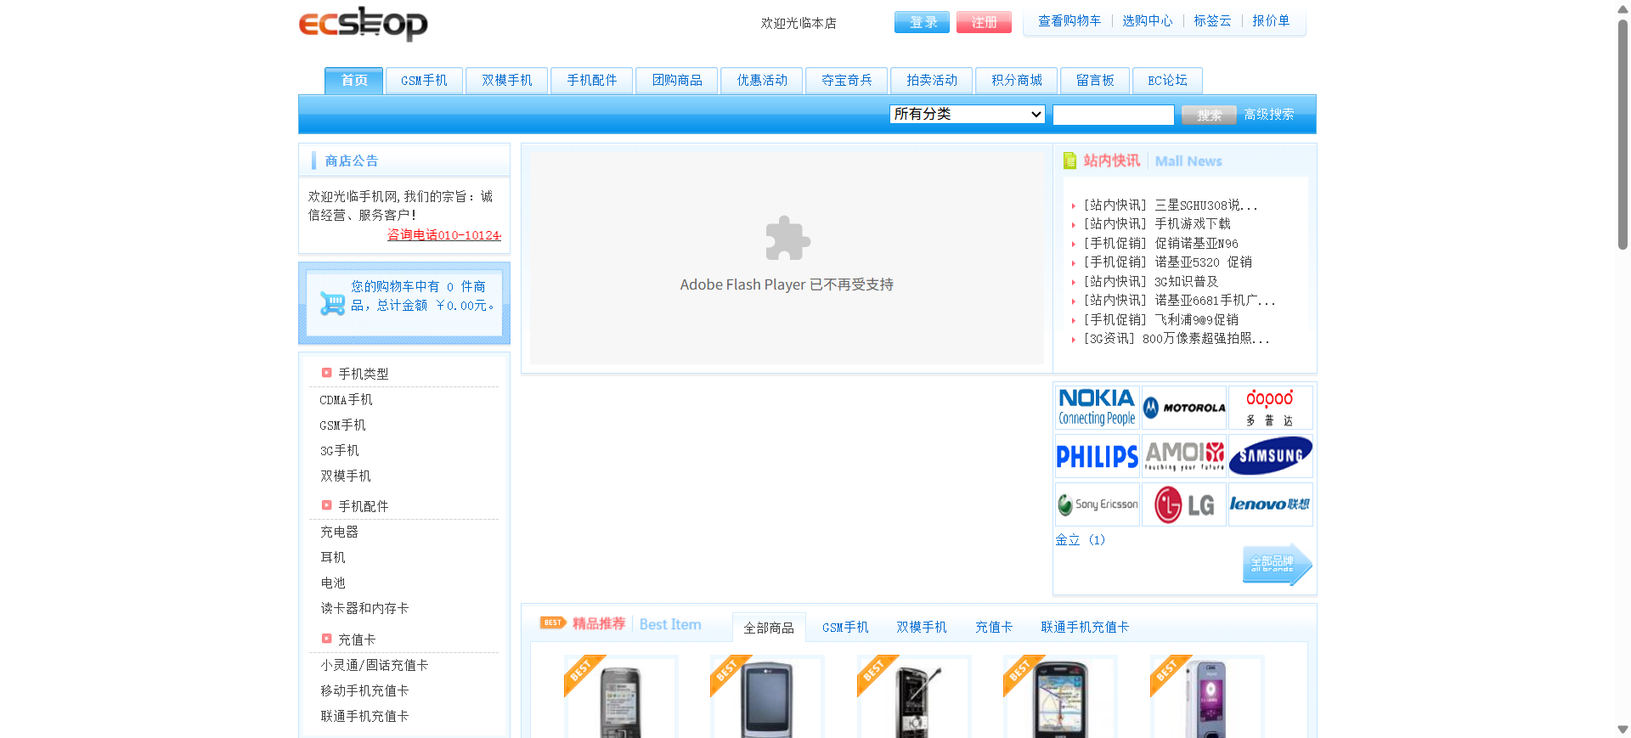Click the red icon beside 手机配件
The width and height of the screenshot is (1631, 738).
tap(326, 505)
